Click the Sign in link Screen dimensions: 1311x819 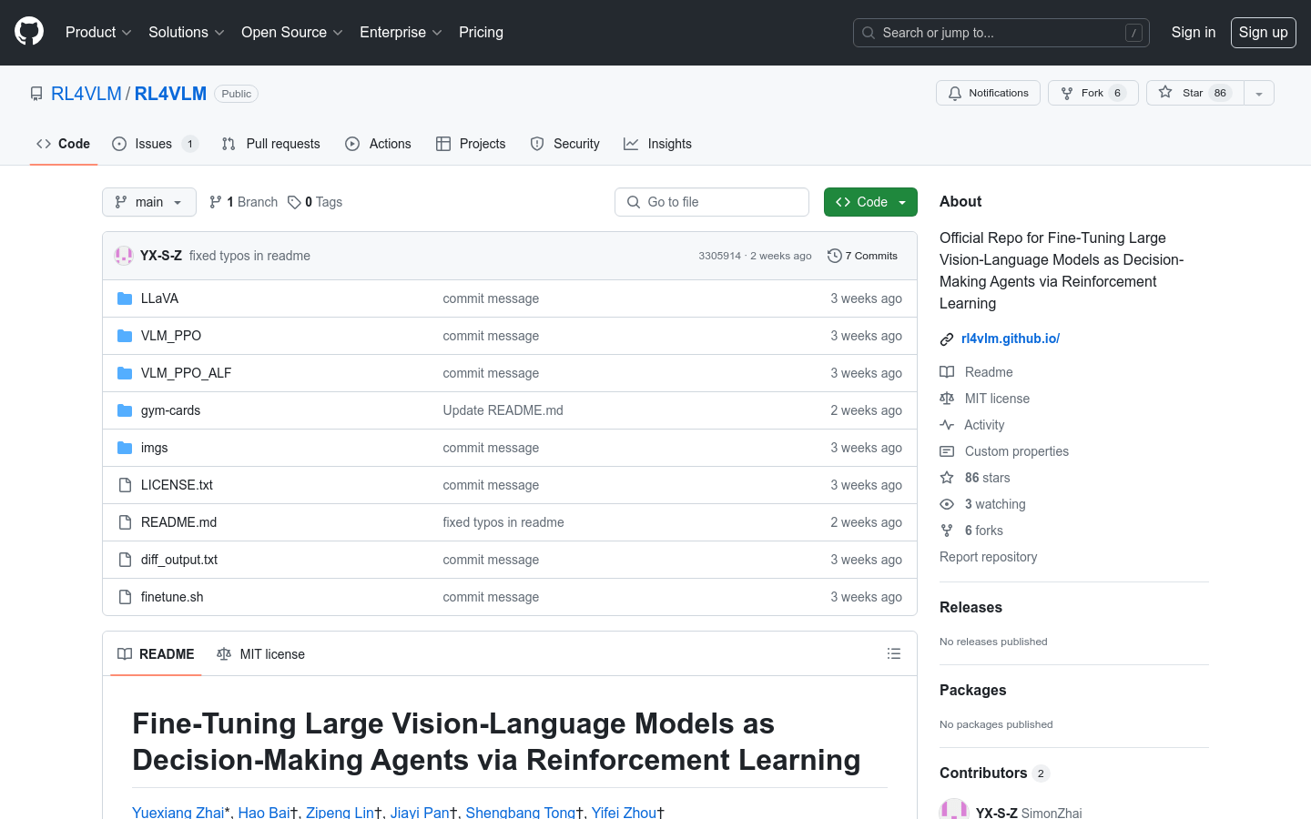pos(1194,32)
